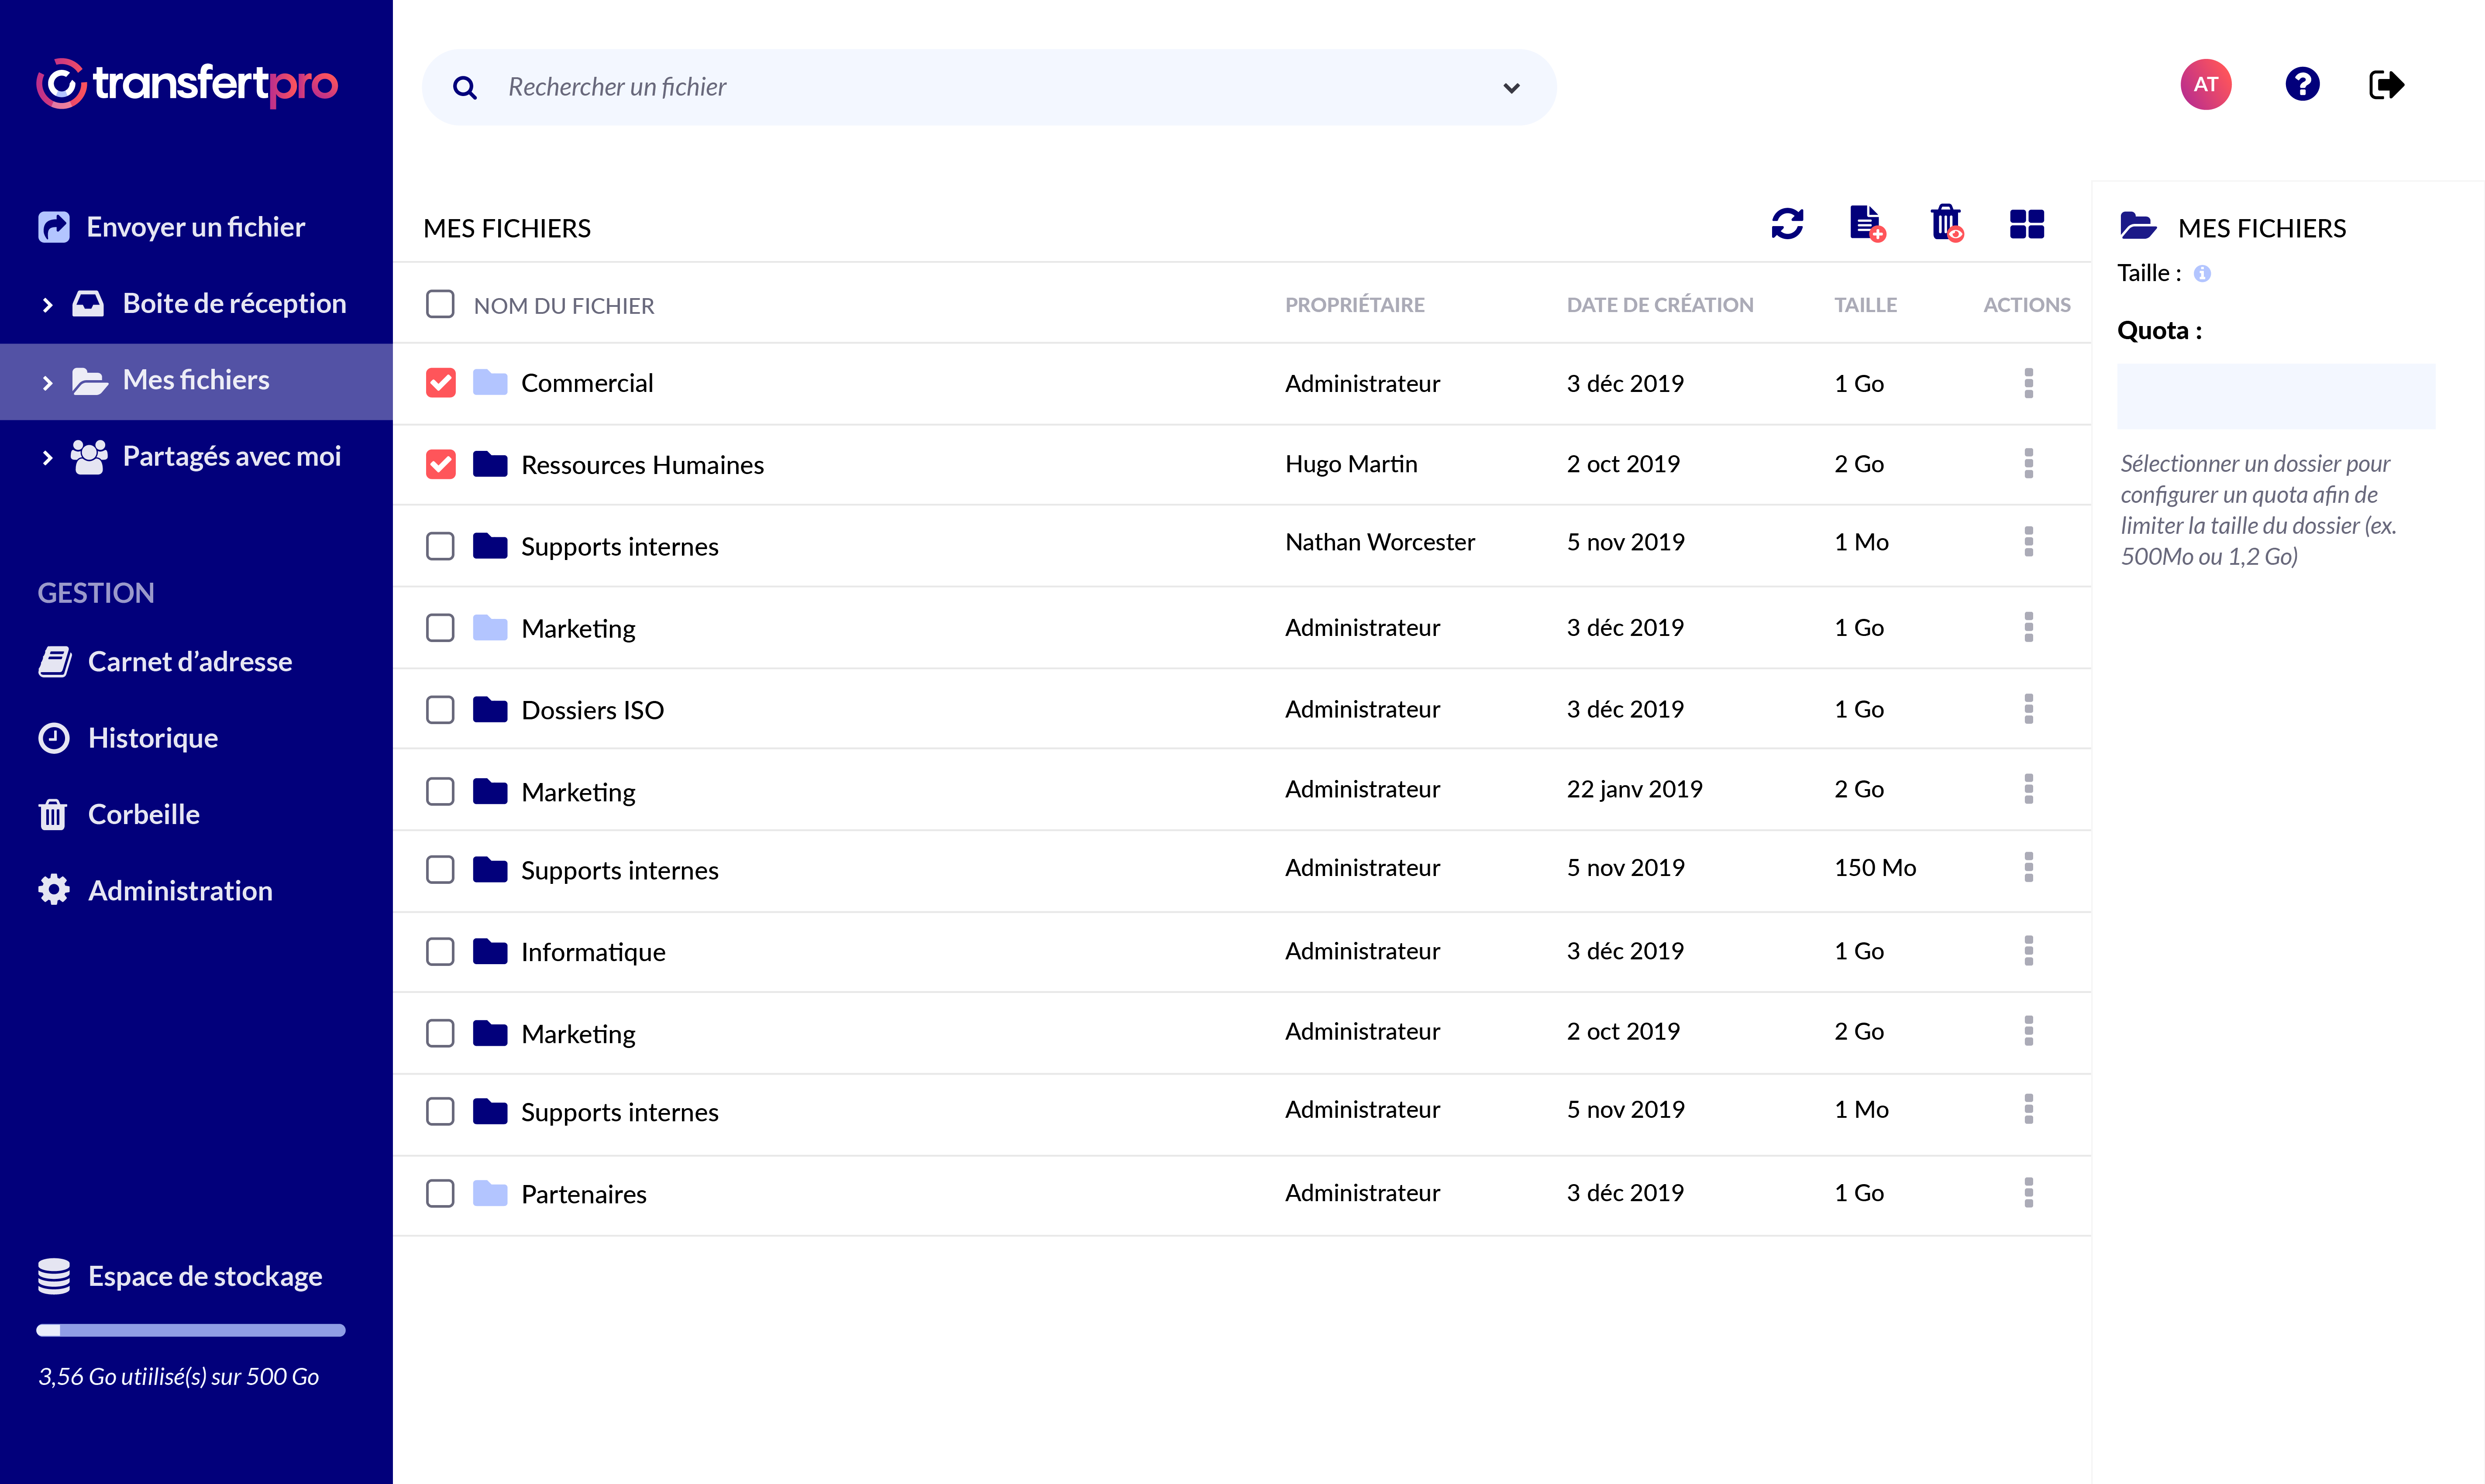Uncheck the Commercial folder checkbox

(x=440, y=383)
